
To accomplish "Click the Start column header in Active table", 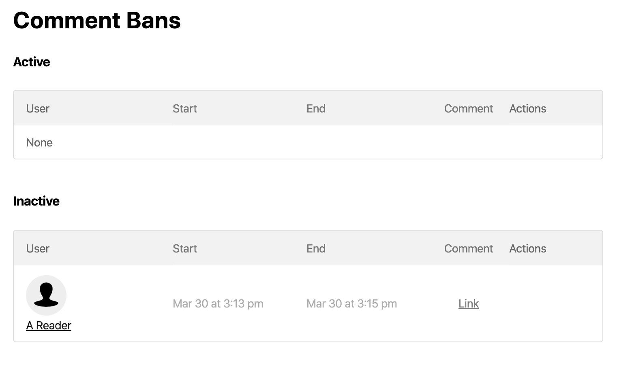I will click(185, 108).
